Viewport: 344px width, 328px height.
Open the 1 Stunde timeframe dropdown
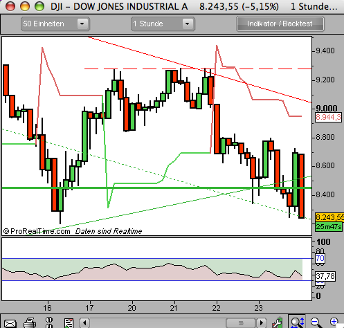163,24
